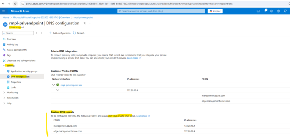Click the sidebar Search input field
This screenshot has width=290, height=138.
(x=18, y=33)
